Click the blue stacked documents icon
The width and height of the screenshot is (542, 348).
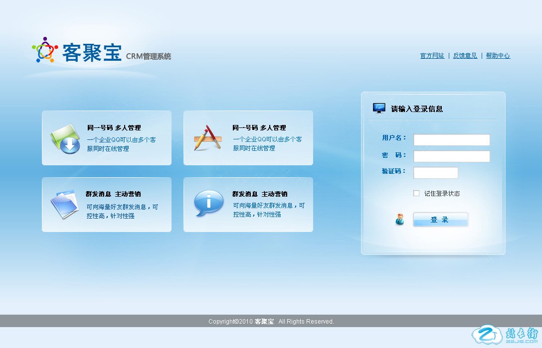tap(65, 204)
